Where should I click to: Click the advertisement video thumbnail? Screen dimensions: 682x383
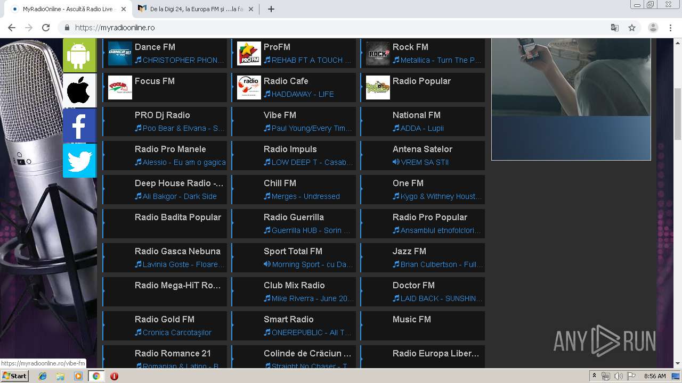click(x=571, y=99)
